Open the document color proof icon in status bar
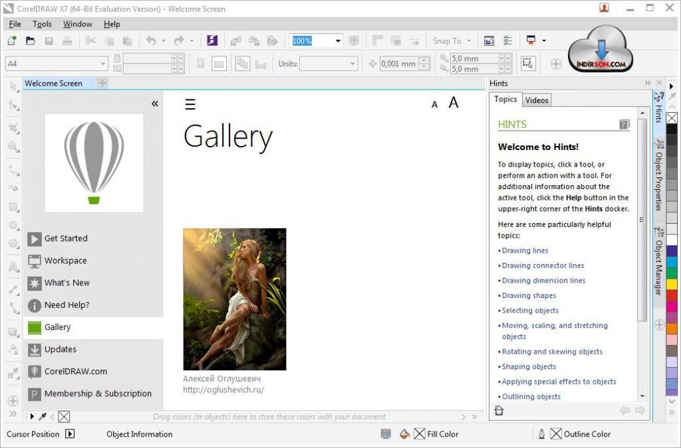Viewport: 681px width, 448px height. point(386,433)
